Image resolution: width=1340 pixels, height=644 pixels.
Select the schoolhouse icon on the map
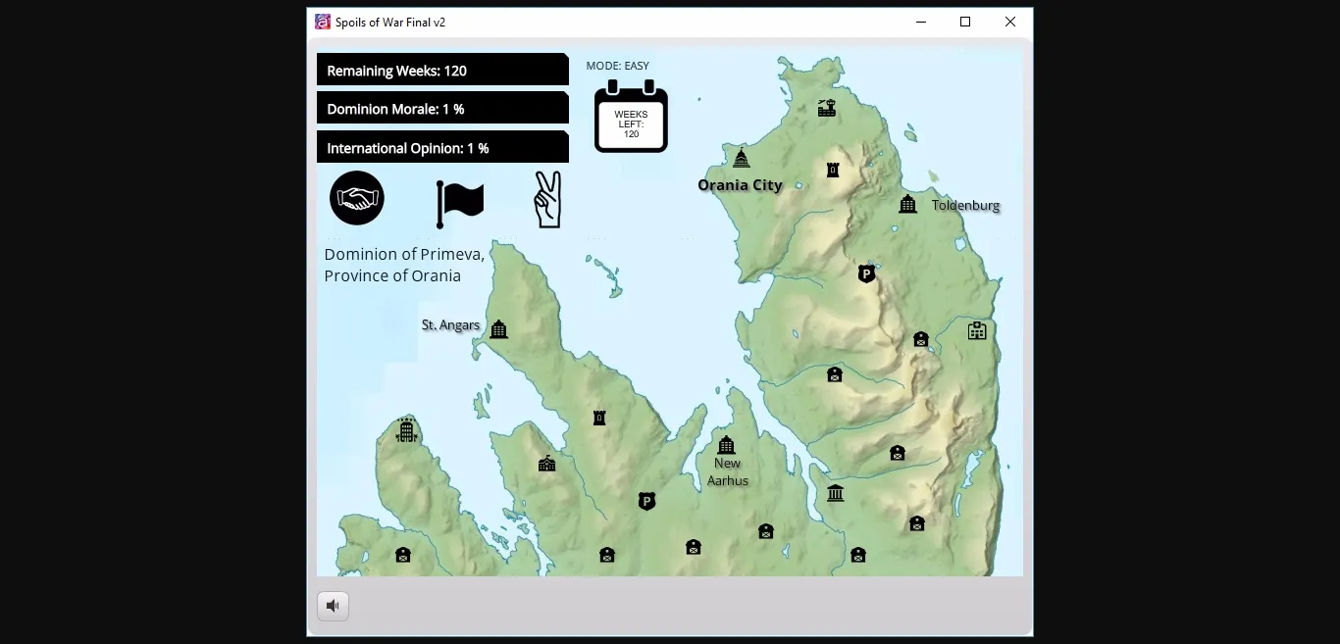[x=547, y=463]
